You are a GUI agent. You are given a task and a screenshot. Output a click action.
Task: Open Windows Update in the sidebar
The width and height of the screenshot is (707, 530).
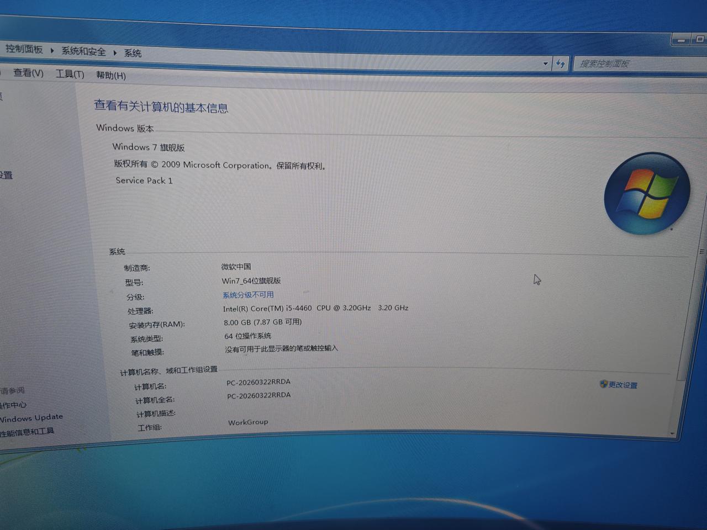[x=31, y=418]
